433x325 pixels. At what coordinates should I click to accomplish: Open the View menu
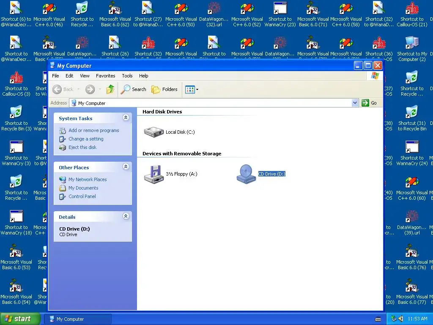(85, 76)
